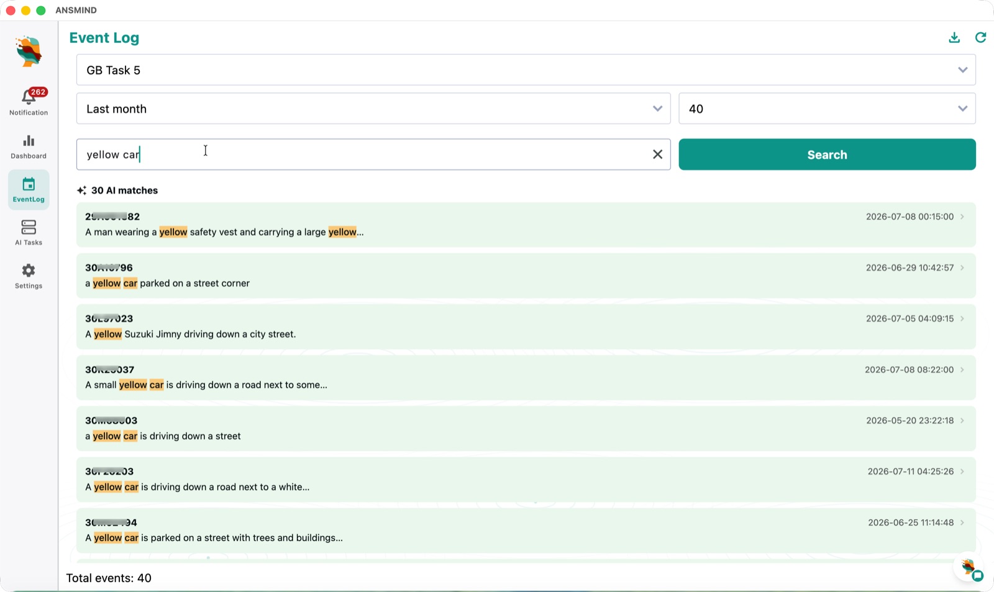Click the 2026-07-11 04:25:26 timestamp
Screen dimensions: 994x592
pos(911,471)
